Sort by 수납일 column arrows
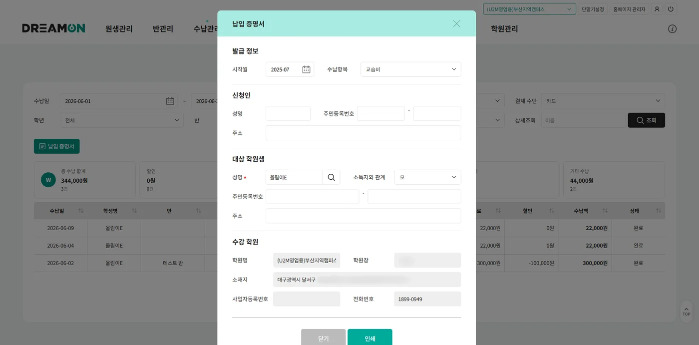 (81, 211)
